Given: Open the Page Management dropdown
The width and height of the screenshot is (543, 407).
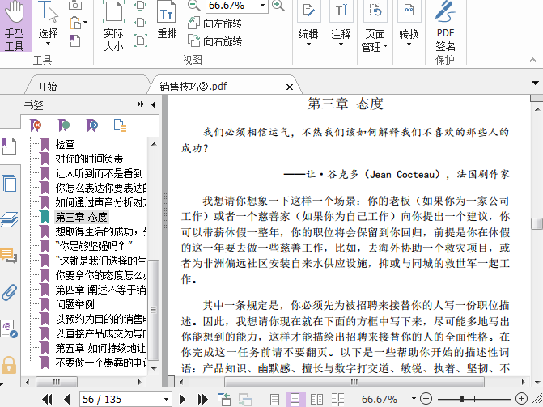Looking at the screenshot, I should 375,26.
